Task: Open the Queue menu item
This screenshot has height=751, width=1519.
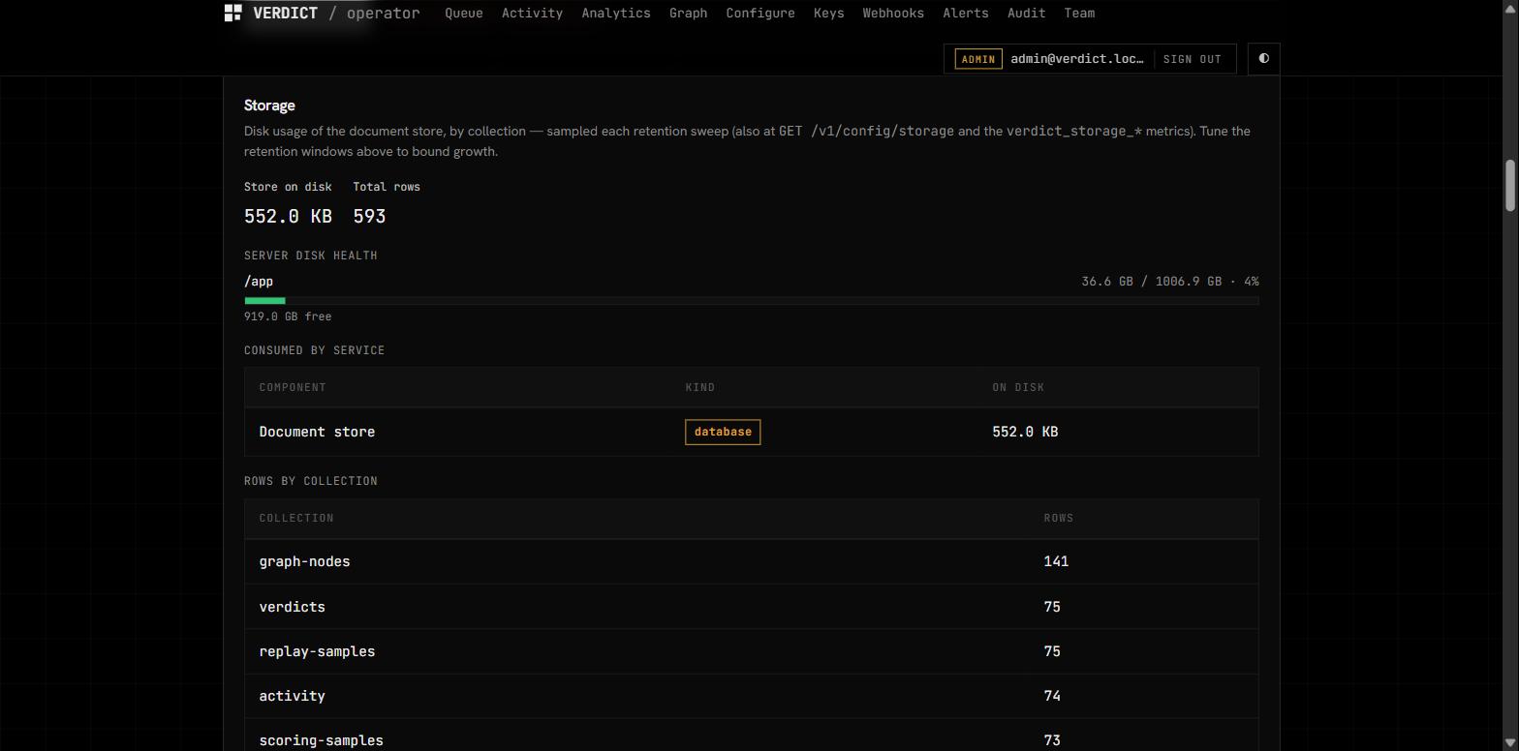Action: [464, 14]
